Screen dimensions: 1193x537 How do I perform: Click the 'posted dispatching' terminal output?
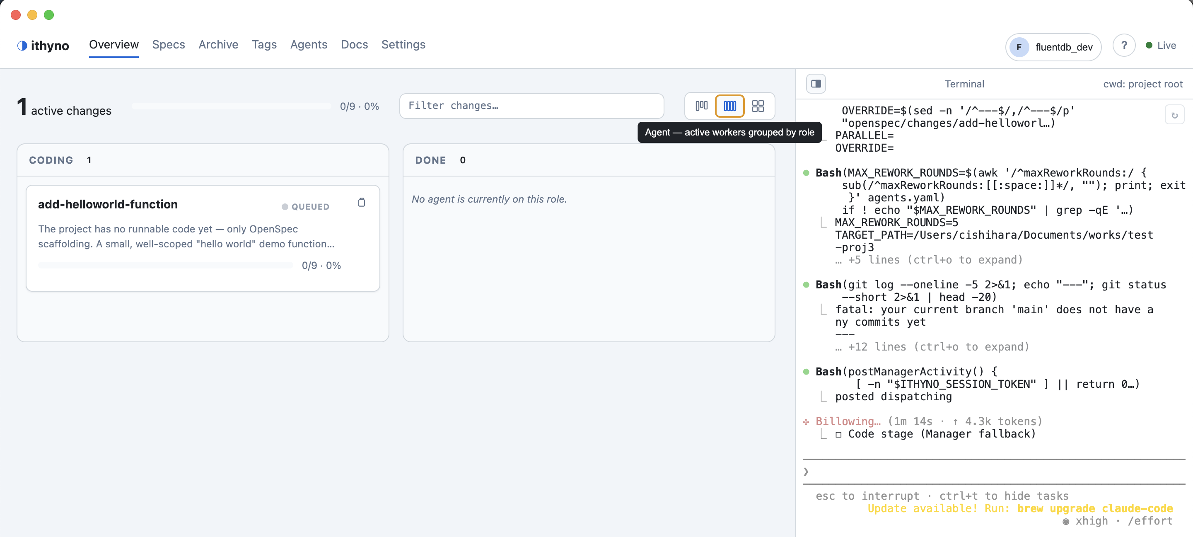894,397
